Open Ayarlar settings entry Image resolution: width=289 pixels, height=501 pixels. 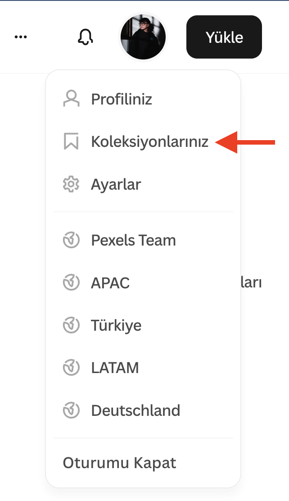click(x=116, y=184)
